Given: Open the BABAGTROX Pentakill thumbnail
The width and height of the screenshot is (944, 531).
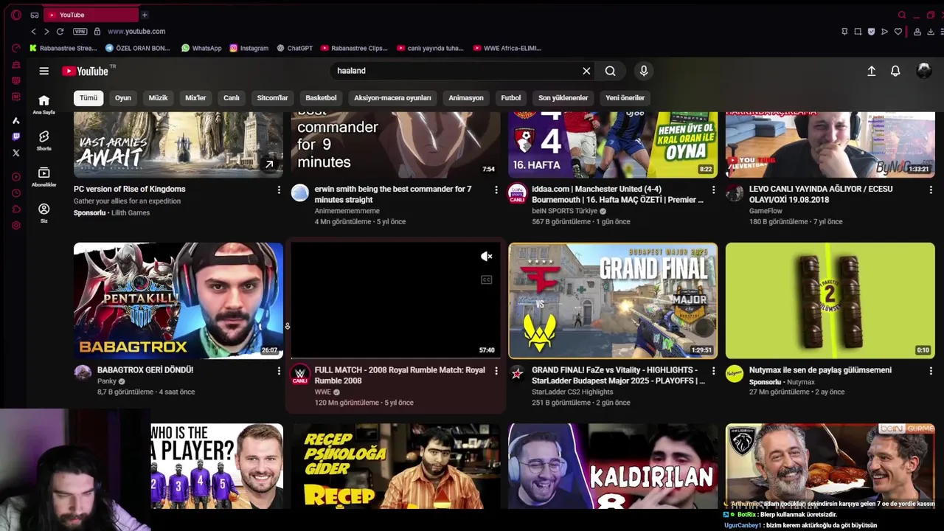Looking at the screenshot, I should [x=178, y=301].
